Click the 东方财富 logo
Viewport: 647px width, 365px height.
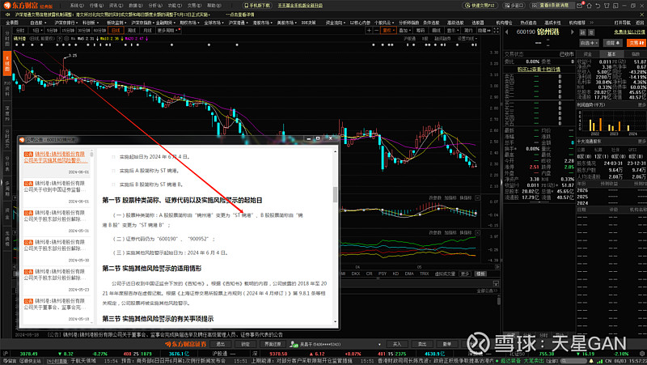click(x=28, y=6)
